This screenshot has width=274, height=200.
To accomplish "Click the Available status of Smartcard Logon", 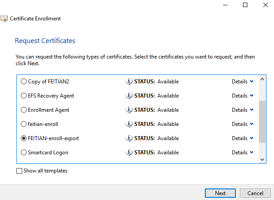I will [x=168, y=153].
